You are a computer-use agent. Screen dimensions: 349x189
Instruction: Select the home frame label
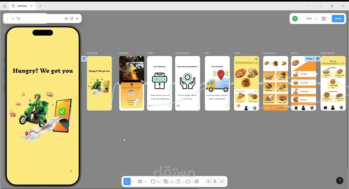[x=237, y=53]
